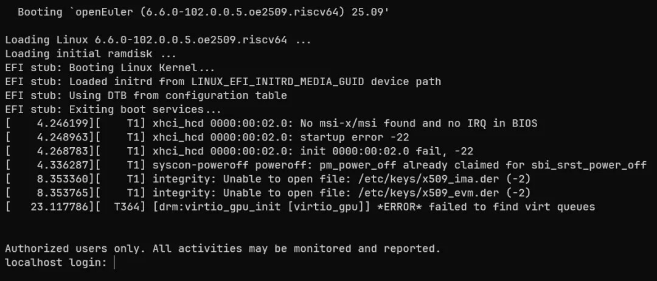Screen dimensions: 657x281
Task: Click the 4.246199 kernel timestamp
Action: pyautogui.click(x=62, y=123)
